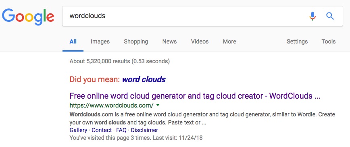
Task: Open the More search categories menu
Action: 229,41
